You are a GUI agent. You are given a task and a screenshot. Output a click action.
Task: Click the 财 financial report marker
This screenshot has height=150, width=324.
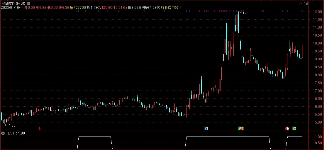[x=206, y=129]
